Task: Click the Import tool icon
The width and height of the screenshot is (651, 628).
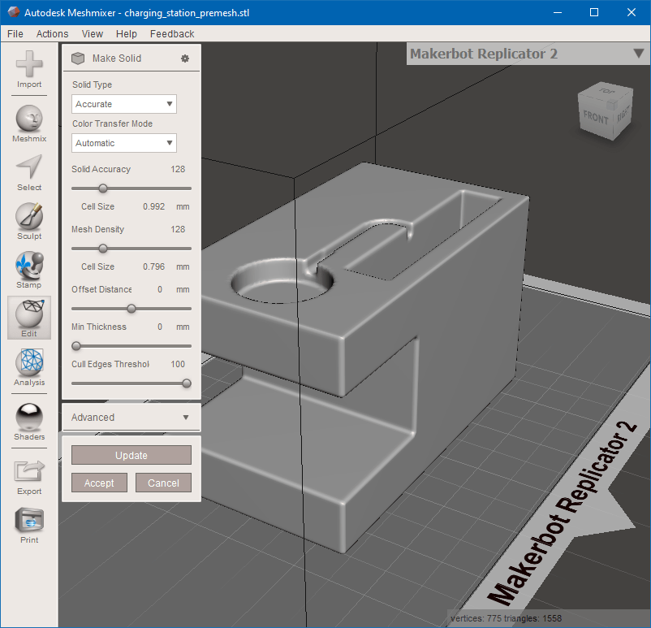Action: pos(29,65)
